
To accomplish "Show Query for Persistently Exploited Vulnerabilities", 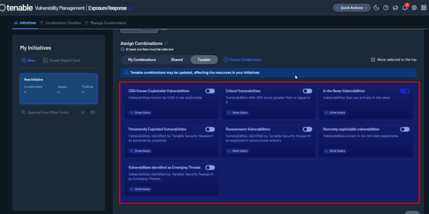I will (x=140, y=151).
